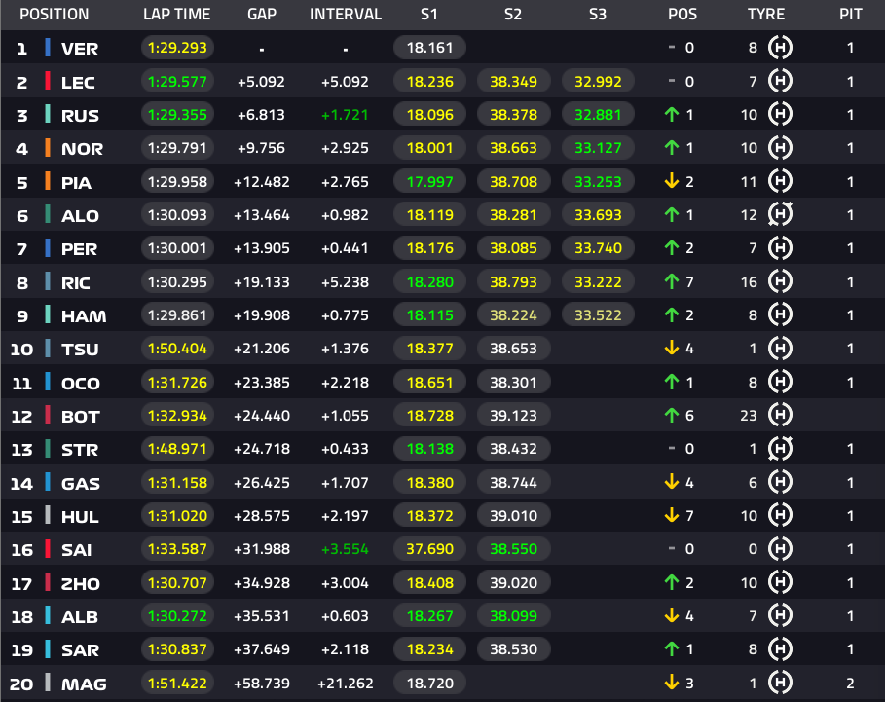Screen dimensions: 885x702
Task: Click the yellow down arrow for MAG
Action: pos(671,683)
